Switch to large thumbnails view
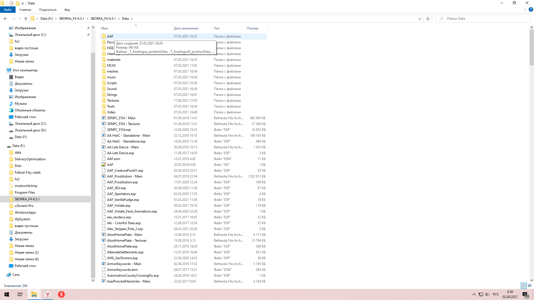The height and width of the screenshot is (300, 534). pos(530,286)
